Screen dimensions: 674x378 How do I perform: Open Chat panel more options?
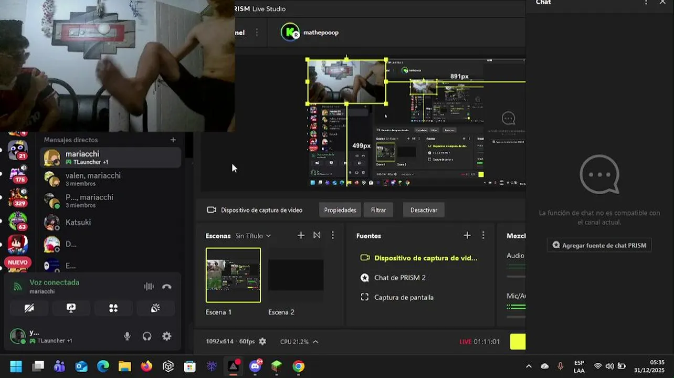point(646,3)
